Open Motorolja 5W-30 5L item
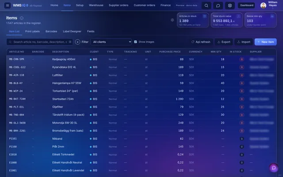Viewport: 283px width, 177px height. coord(65,123)
